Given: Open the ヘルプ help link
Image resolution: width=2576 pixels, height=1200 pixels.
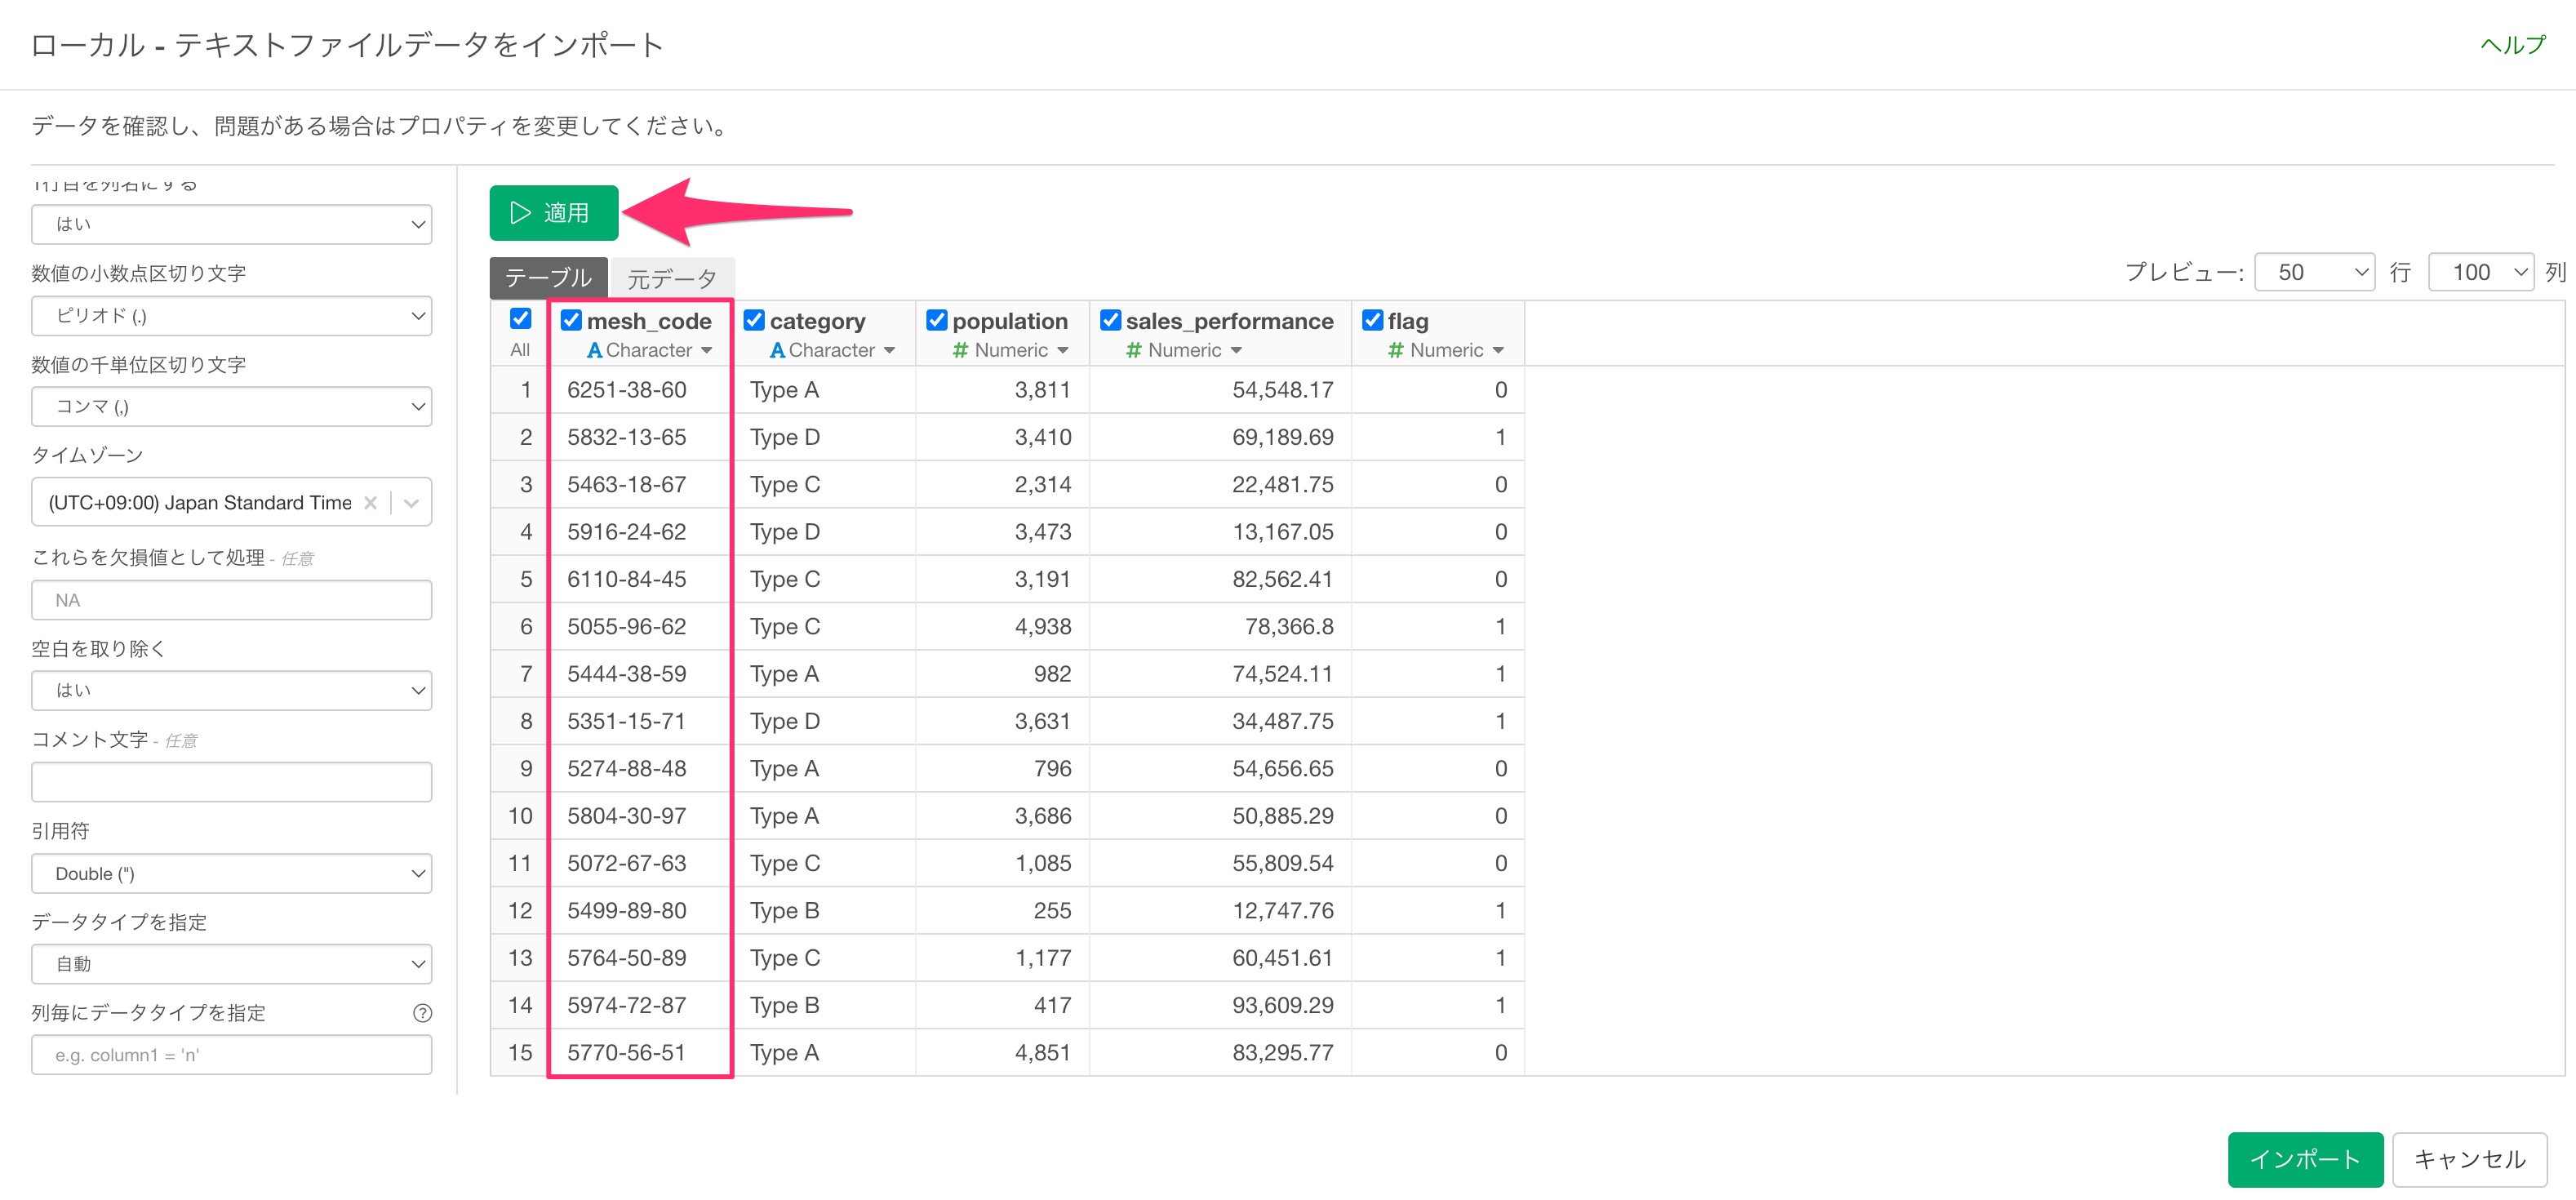Looking at the screenshot, I should tap(2511, 45).
